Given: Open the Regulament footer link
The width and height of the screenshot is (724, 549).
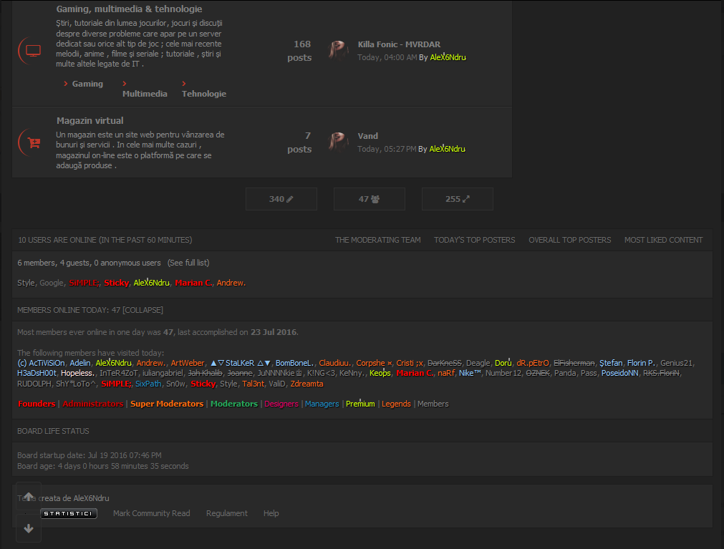Looking at the screenshot, I should [x=226, y=513].
